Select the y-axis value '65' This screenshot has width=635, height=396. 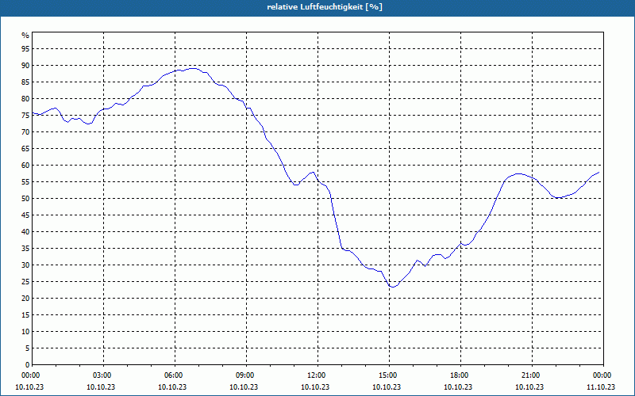pyautogui.click(x=25, y=149)
